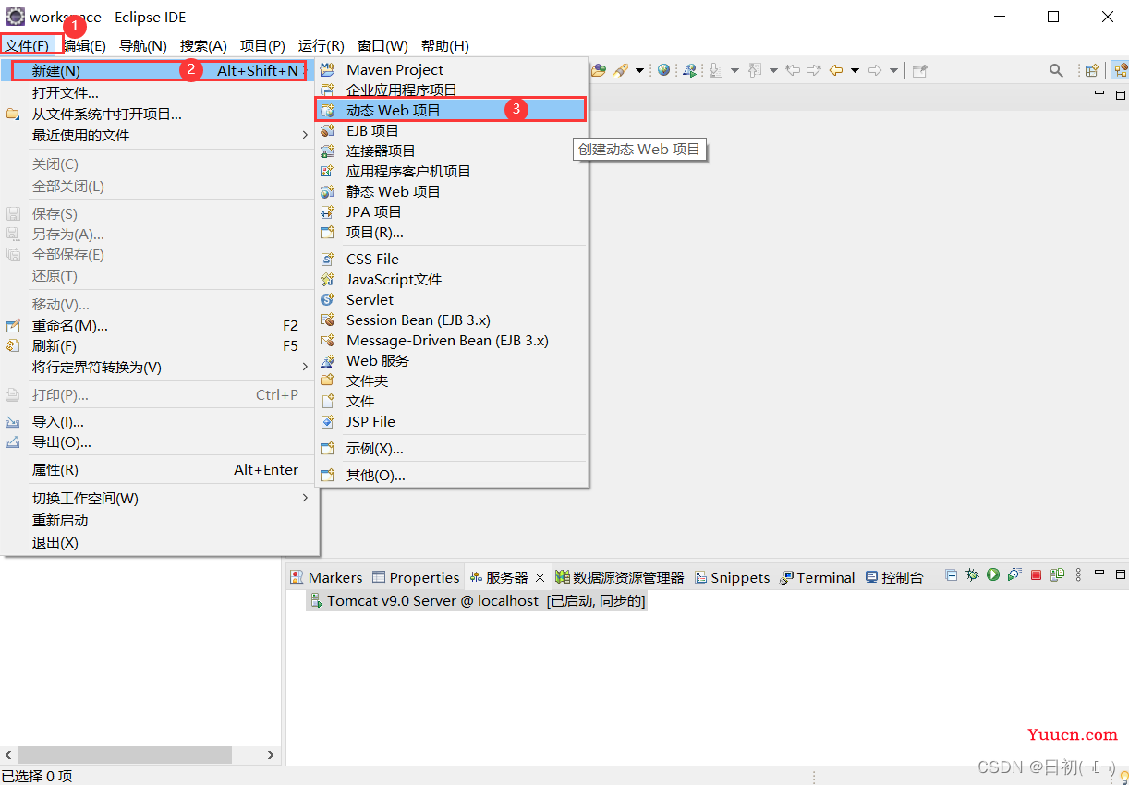Image resolution: width=1129 pixels, height=785 pixels.
Task: Choose 企业应用程序项目 entry
Action: [x=451, y=90]
